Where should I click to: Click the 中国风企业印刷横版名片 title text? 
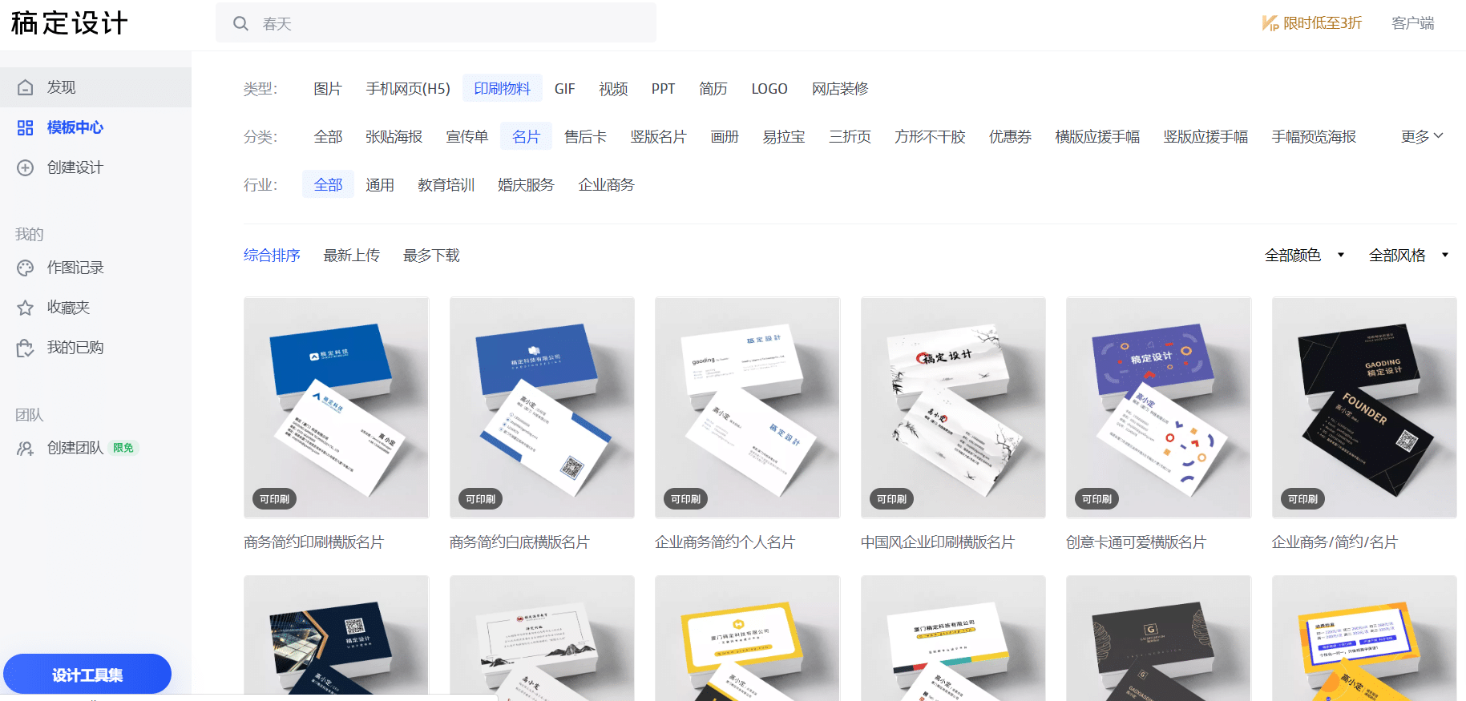(937, 542)
